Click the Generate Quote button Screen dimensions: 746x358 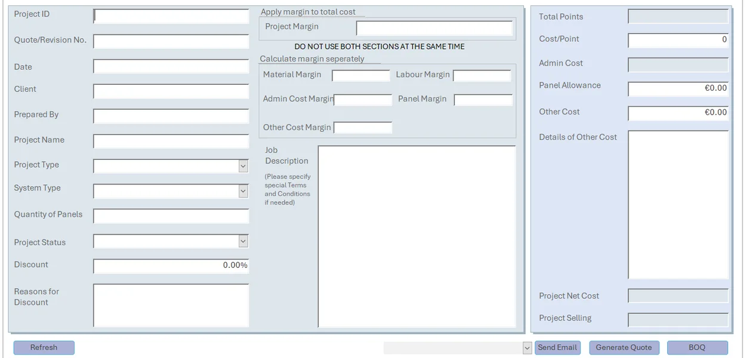(624, 348)
